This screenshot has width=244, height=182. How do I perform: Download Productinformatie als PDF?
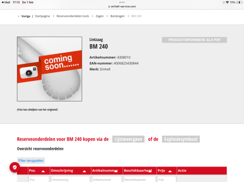tap(194, 40)
